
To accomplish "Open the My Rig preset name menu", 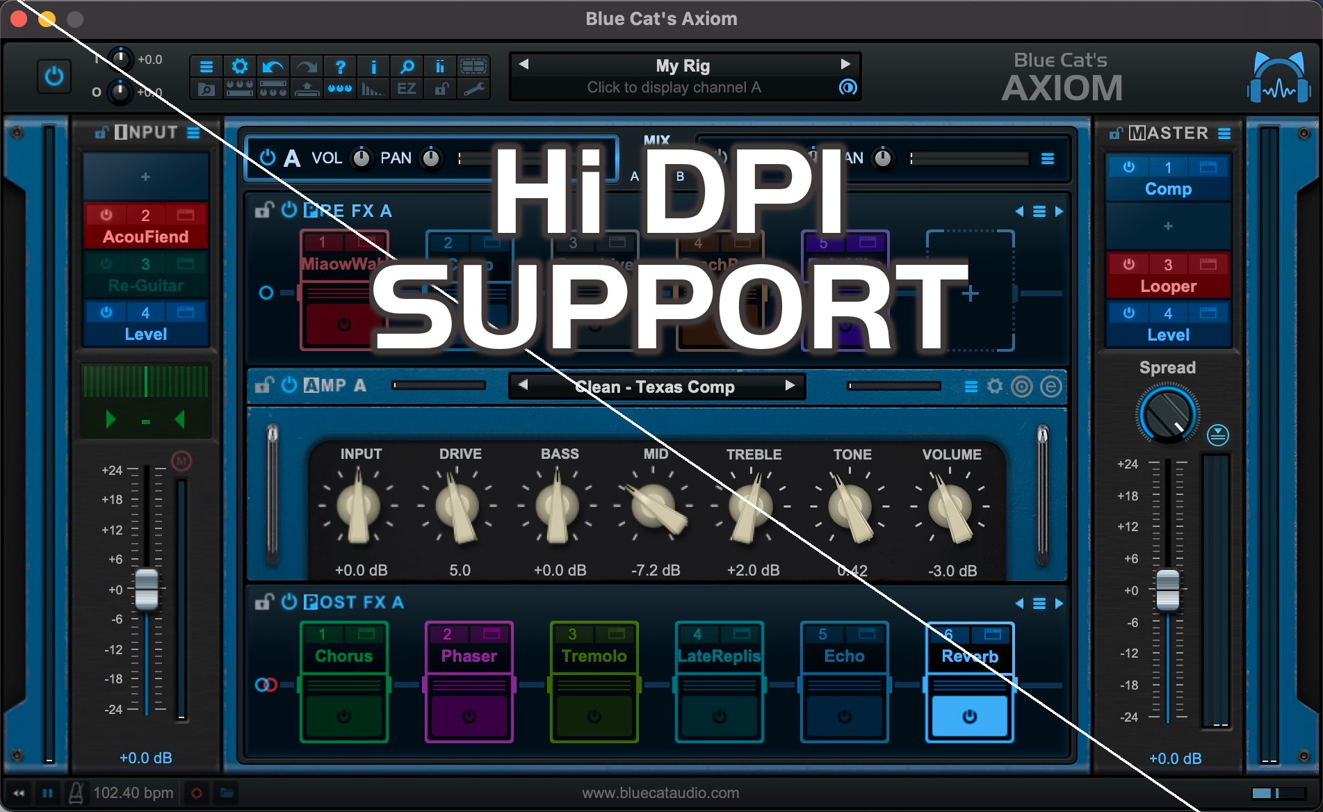I will click(x=683, y=66).
